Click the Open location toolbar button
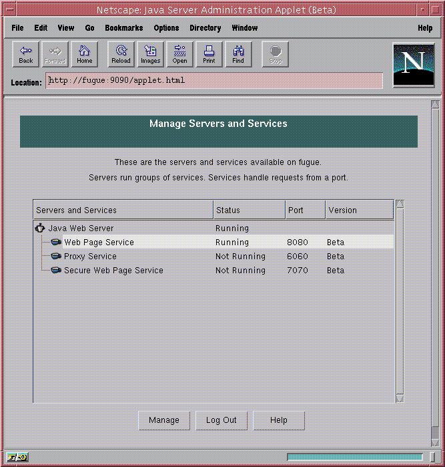Screen dimensions: 445x467 179,55
